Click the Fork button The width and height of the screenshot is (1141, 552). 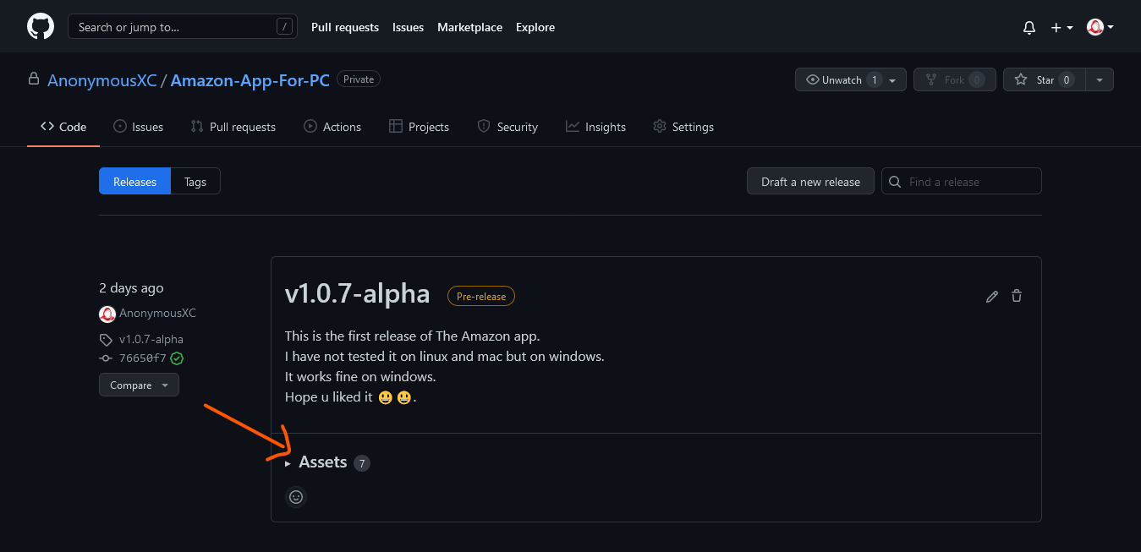955,79
